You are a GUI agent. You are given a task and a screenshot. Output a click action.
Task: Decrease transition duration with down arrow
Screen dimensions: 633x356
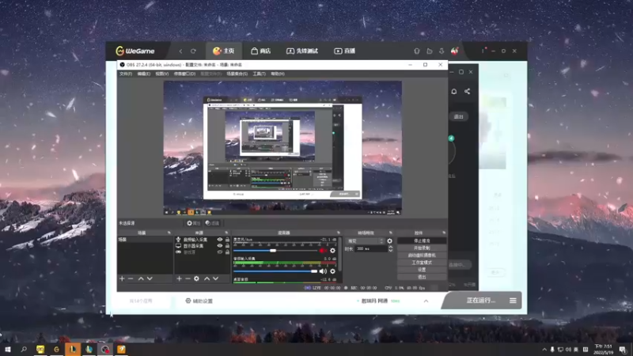[x=390, y=251]
